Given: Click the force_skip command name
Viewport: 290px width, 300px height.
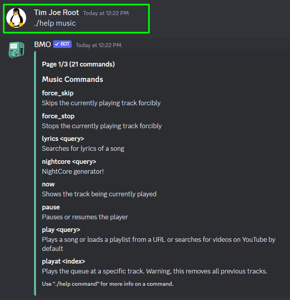Looking at the screenshot, I should [x=58, y=93].
